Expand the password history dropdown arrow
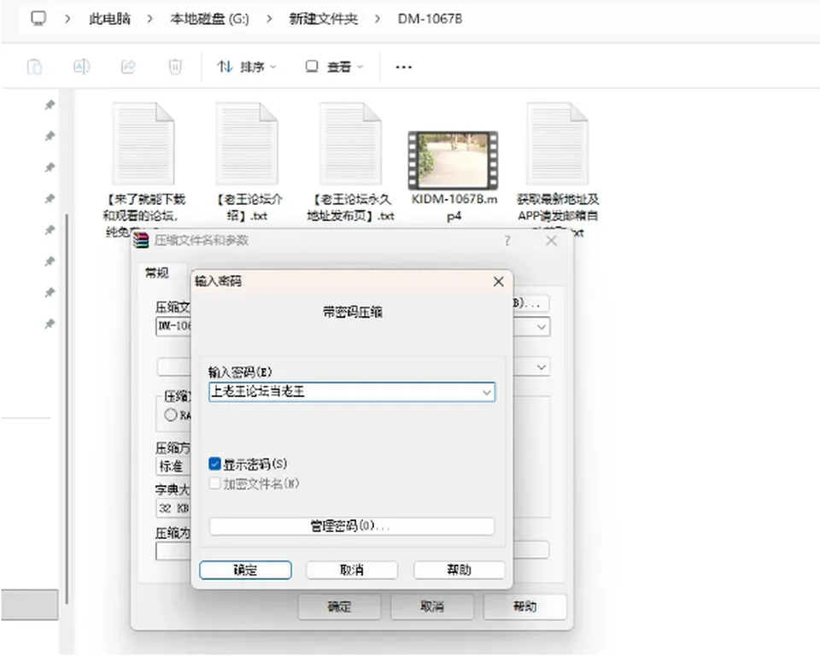 [487, 392]
